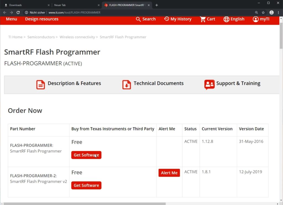Switch to the Neuer Tab tab
This screenshot has width=283, height=205.
coord(77,5)
